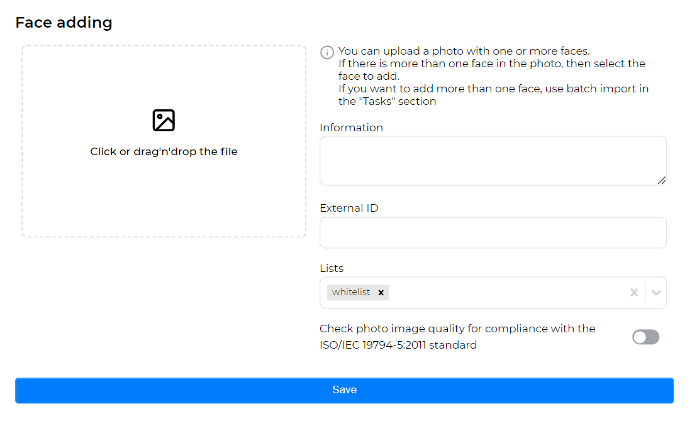Click the External ID label

pos(349,208)
